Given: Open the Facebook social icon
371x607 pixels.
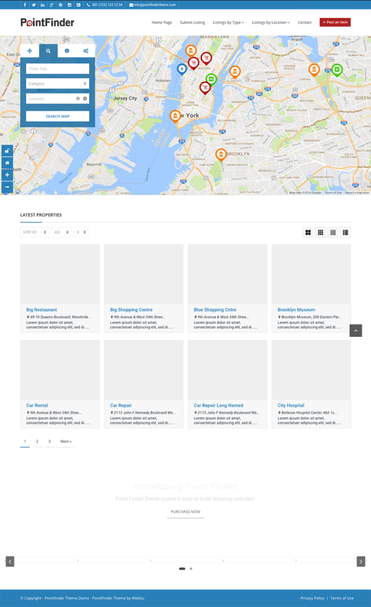Looking at the screenshot, I should tap(25, 5).
